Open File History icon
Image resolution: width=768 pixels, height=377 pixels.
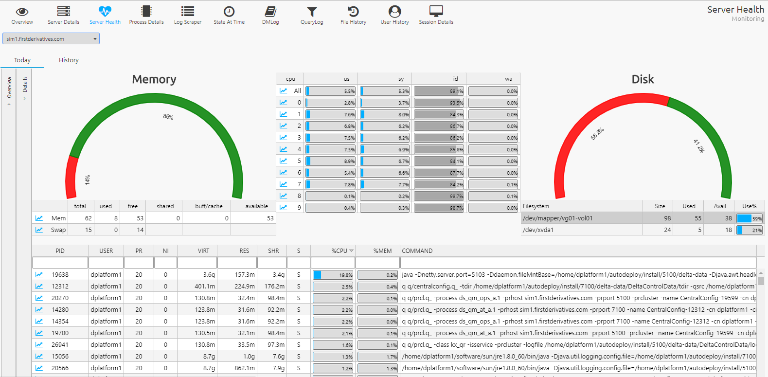[354, 11]
